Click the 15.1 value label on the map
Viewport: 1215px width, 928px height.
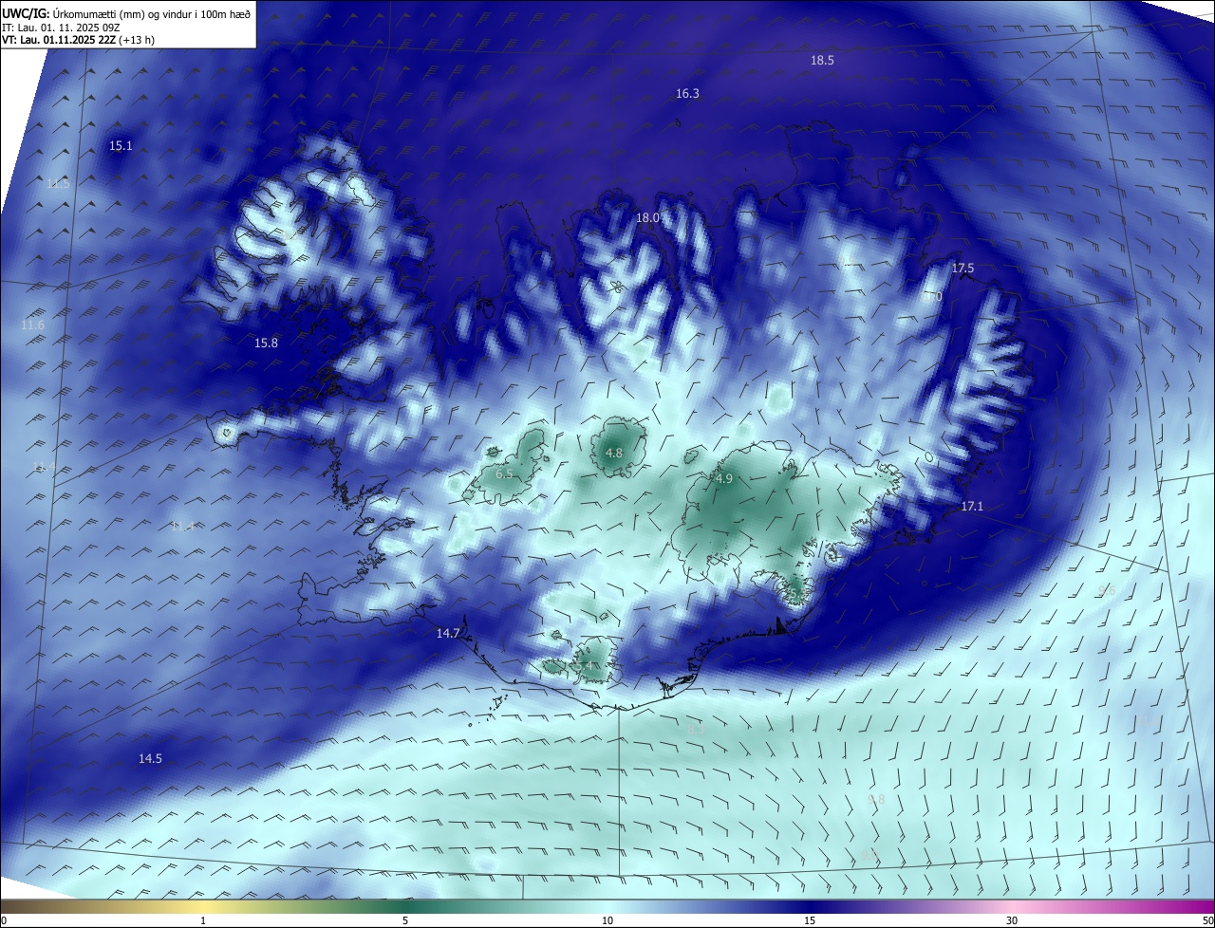point(121,146)
